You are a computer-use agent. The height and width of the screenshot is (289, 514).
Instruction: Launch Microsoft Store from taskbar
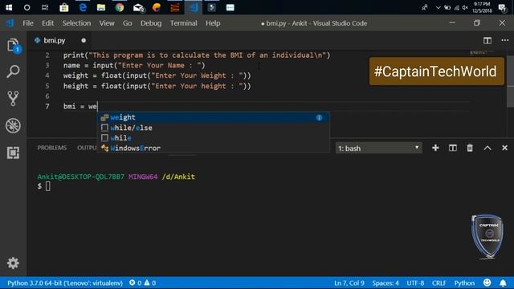pos(64,7)
